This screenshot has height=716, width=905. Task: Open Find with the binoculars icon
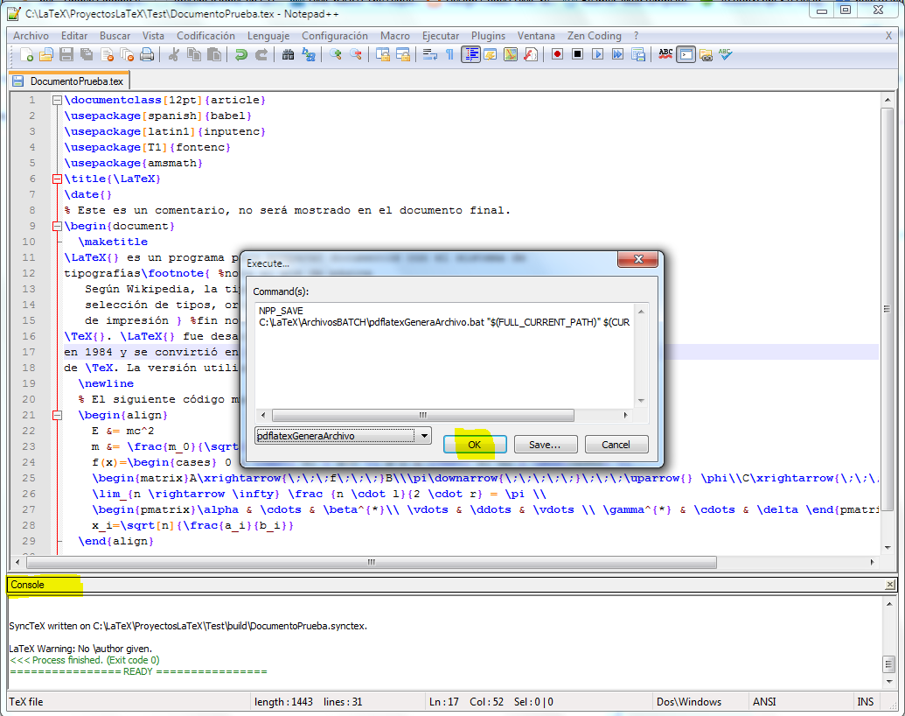288,55
